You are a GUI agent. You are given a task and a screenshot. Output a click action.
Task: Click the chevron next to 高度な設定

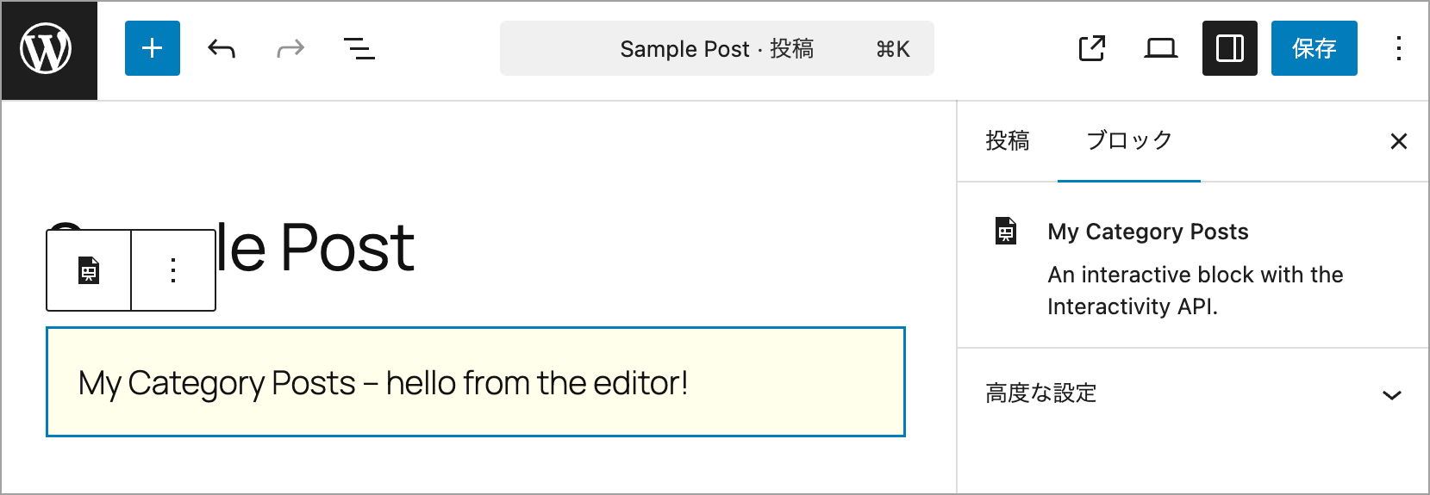1392,395
